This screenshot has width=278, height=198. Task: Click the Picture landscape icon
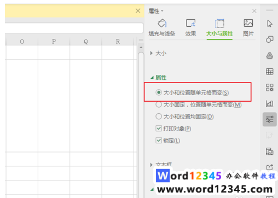pyautogui.click(x=248, y=23)
